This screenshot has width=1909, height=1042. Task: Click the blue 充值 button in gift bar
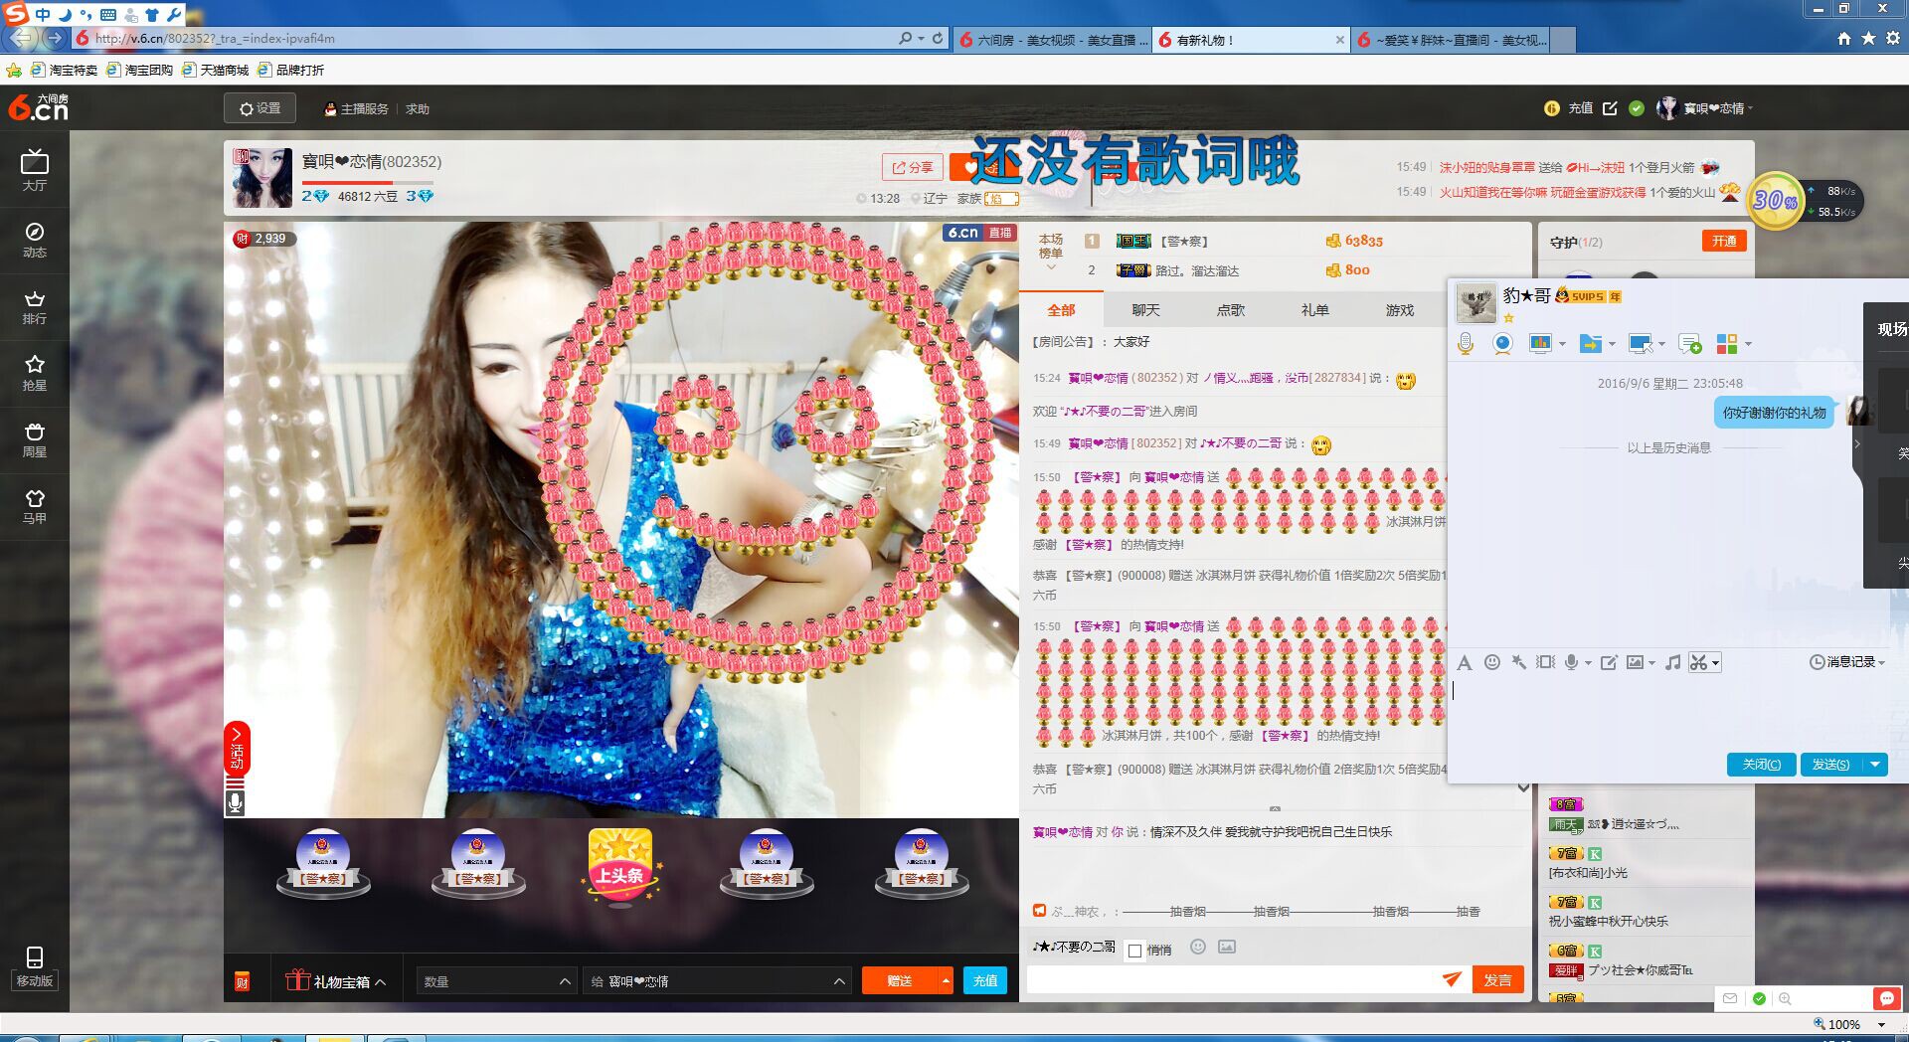(985, 980)
